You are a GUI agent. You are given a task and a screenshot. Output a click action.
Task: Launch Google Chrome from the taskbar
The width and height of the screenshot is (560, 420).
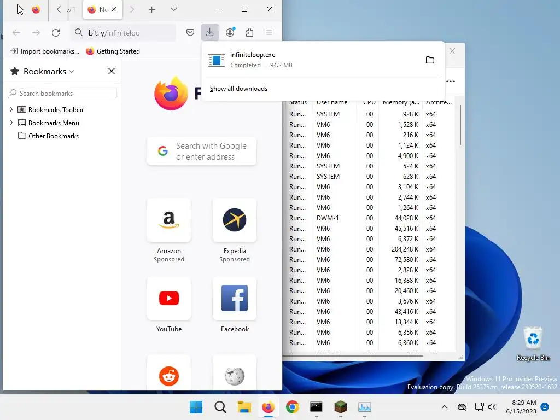[293, 407]
